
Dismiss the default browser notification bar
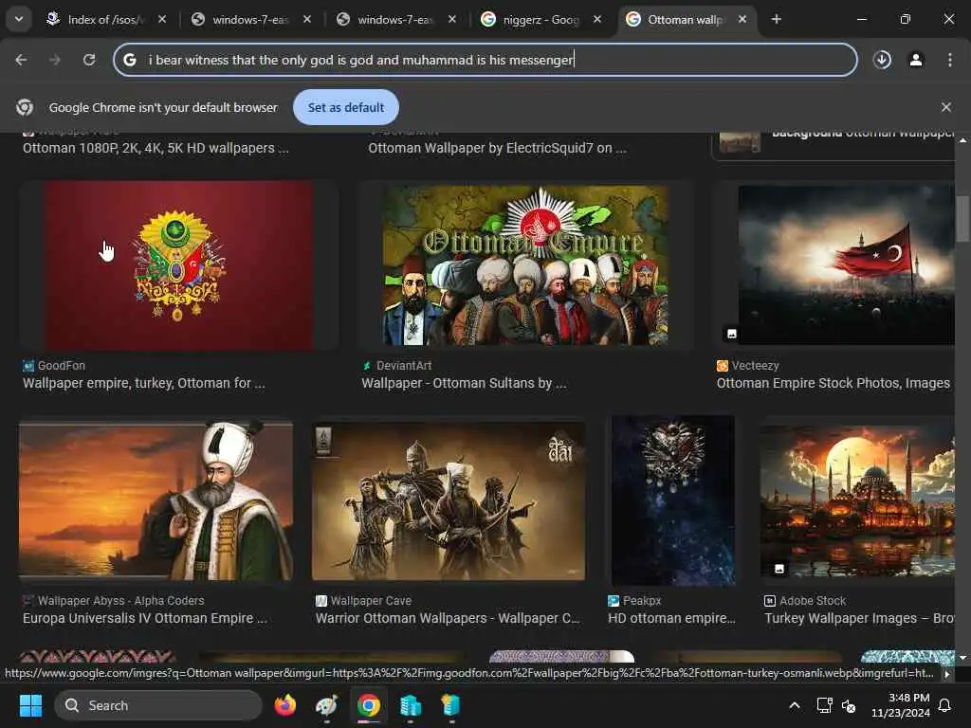pos(945,107)
